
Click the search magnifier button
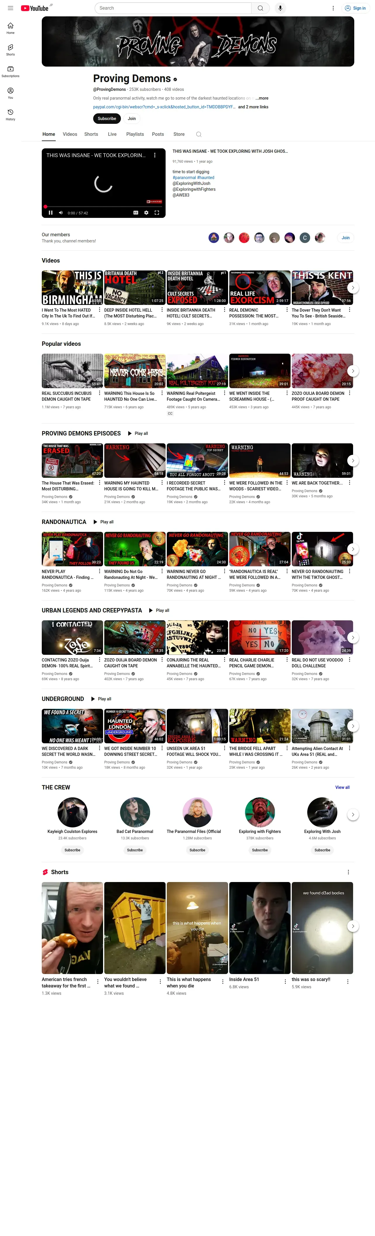[x=261, y=8]
